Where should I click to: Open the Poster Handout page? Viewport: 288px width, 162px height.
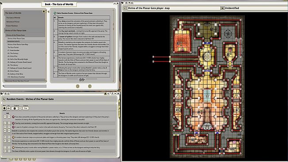[x=12, y=26]
